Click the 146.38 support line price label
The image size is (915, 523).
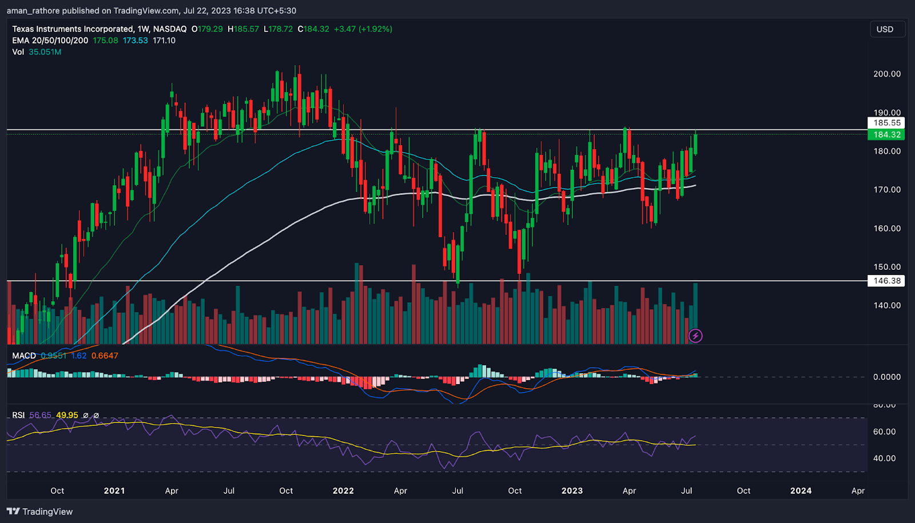(886, 281)
